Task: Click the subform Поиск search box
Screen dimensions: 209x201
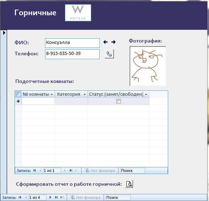Action: 133,171
